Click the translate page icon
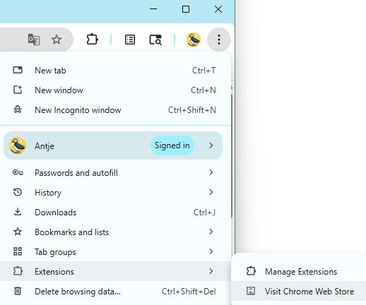Screen dimensions: 366x305 [34, 40]
